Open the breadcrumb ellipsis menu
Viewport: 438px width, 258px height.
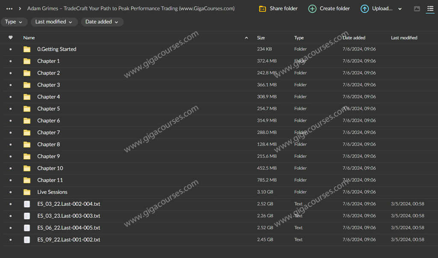tap(9, 9)
